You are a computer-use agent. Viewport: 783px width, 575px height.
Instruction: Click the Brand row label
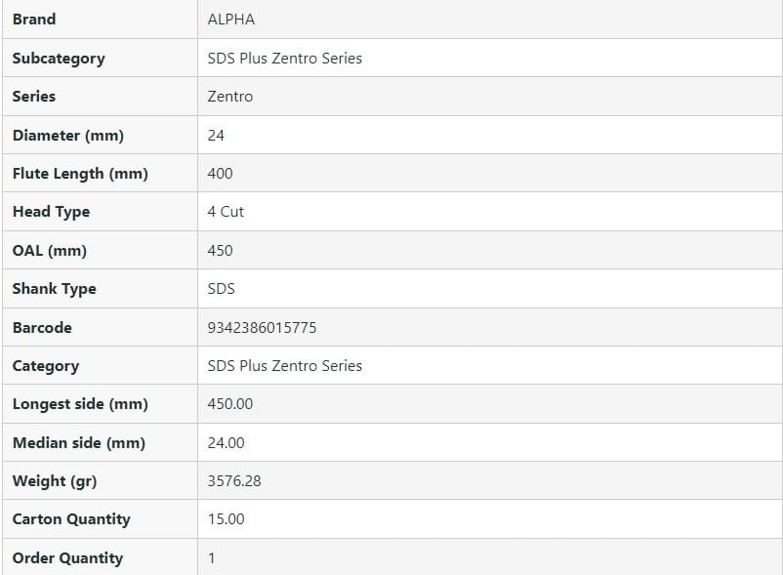click(34, 20)
